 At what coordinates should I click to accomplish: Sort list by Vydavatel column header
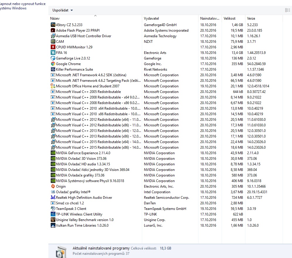click(170, 18)
